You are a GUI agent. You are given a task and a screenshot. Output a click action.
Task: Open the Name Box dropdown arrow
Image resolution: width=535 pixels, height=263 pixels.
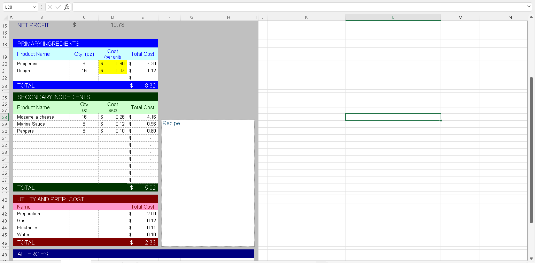click(x=34, y=7)
